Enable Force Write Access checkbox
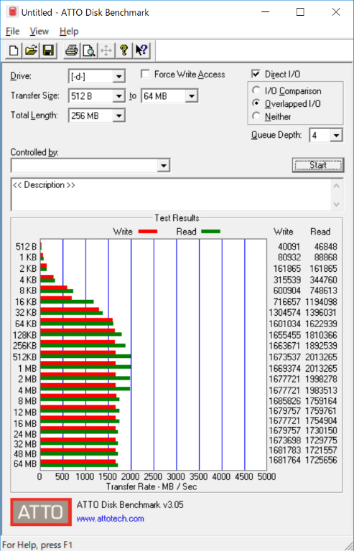354x551 pixels. [145, 74]
